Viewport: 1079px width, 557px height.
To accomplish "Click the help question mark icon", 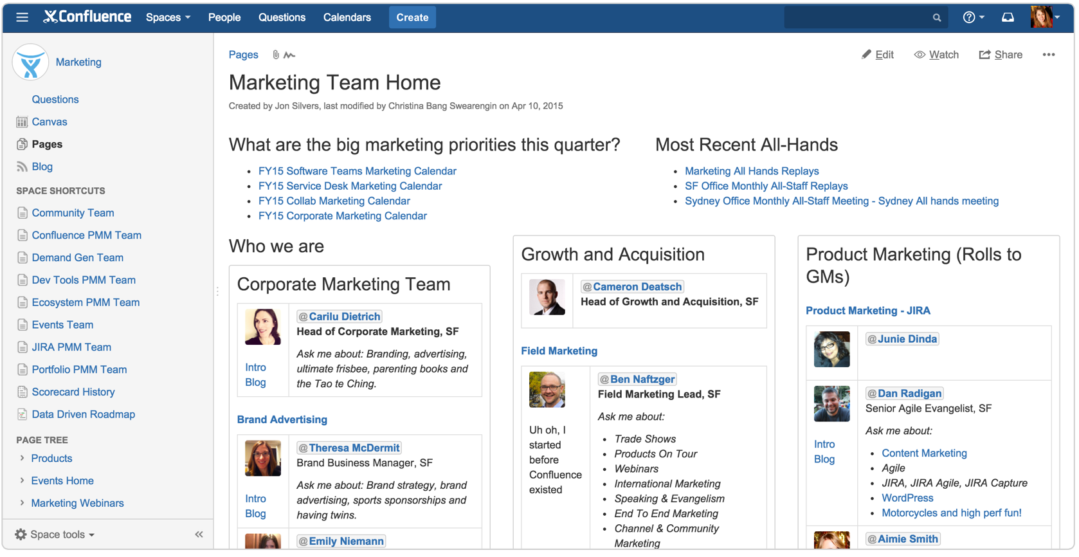I will [x=968, y=17].
